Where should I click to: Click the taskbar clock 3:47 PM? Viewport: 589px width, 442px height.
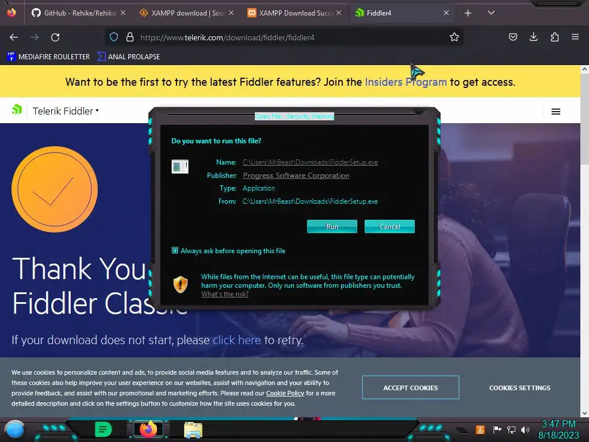coord(559,424)
